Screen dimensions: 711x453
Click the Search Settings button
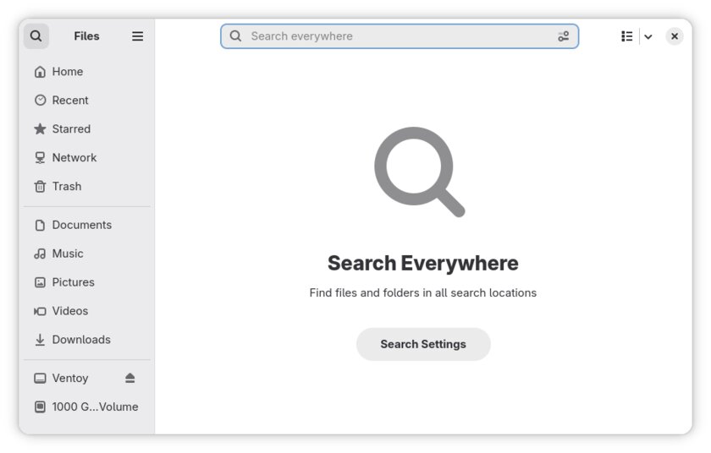423,344
